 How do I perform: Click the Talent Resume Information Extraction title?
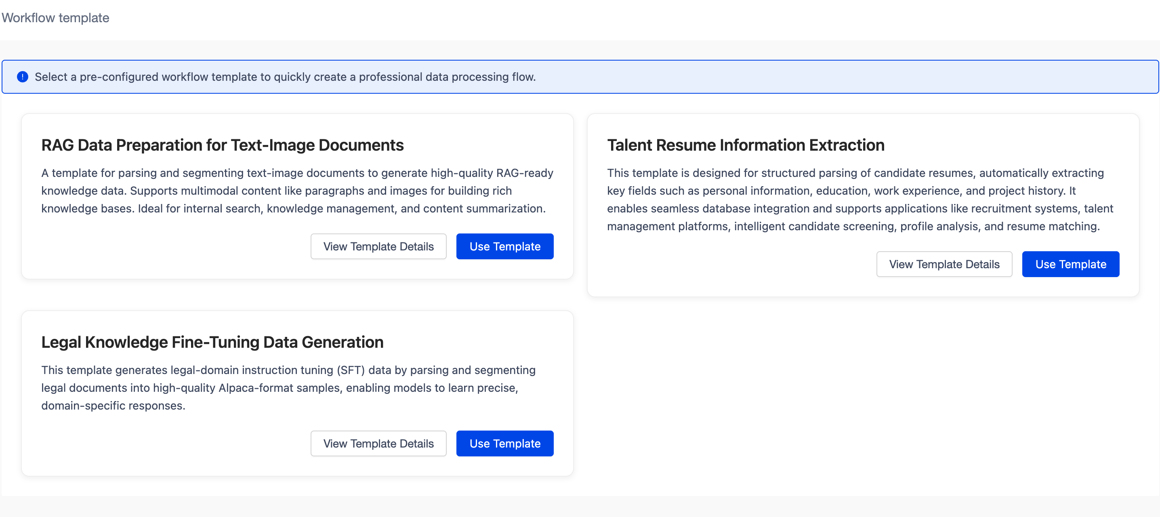tap(745, 145)
